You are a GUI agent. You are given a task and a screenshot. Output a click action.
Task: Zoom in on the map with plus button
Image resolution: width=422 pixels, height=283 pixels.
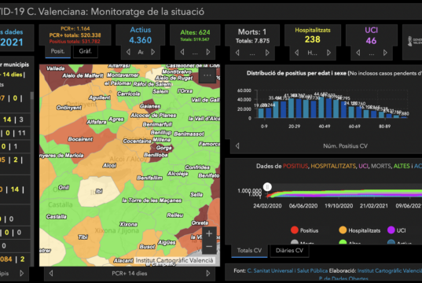coord(209,233)
